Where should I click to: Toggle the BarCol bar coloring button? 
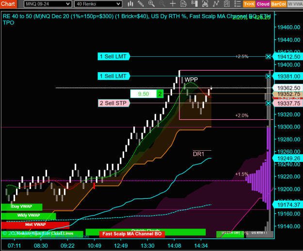tap(278, 4)
